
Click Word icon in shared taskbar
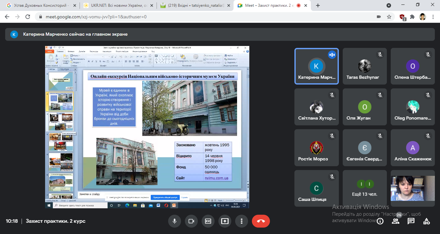158,205
